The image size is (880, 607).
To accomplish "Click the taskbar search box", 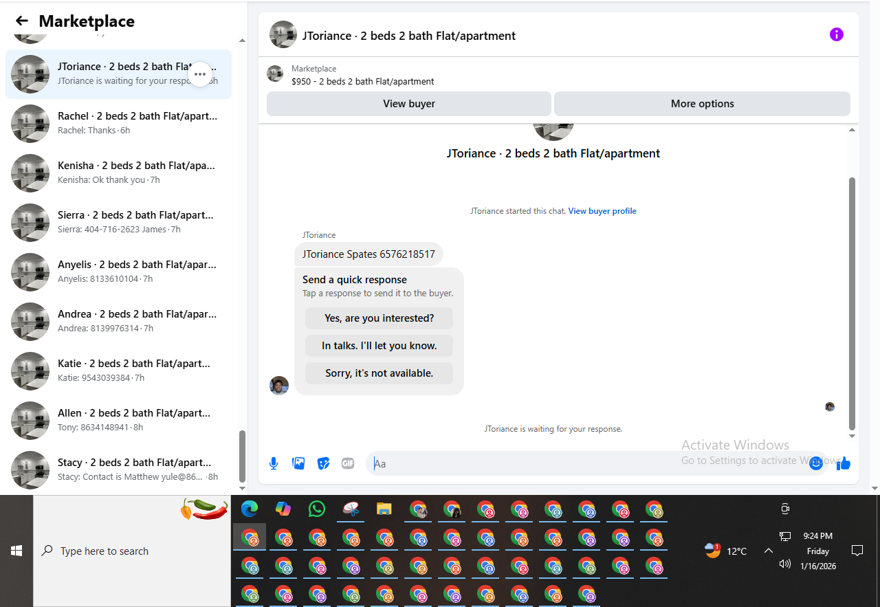I will [132, 551].
